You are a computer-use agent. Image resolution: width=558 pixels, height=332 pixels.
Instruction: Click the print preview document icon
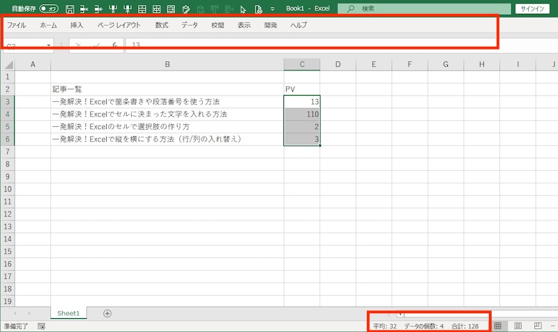click(x=258, y=9)
